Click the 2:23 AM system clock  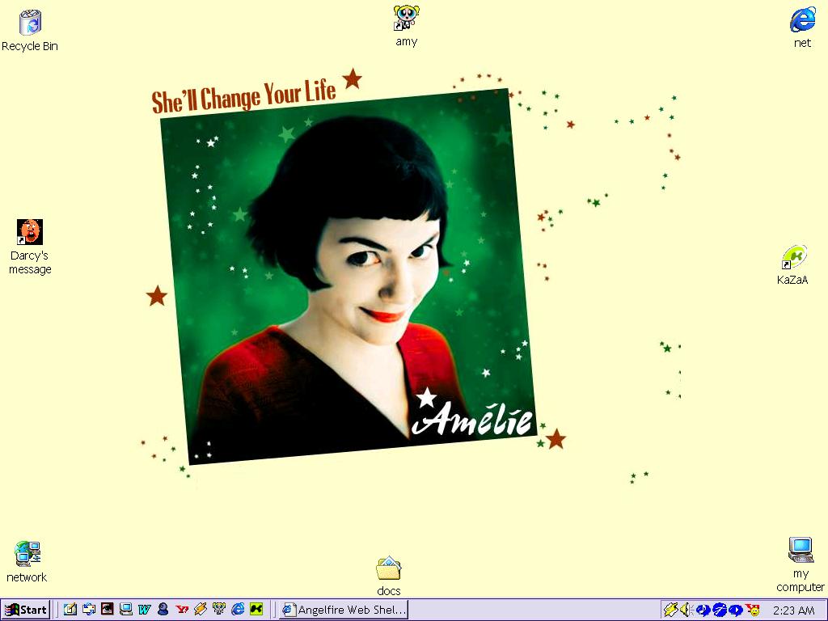tap(793, 610)
